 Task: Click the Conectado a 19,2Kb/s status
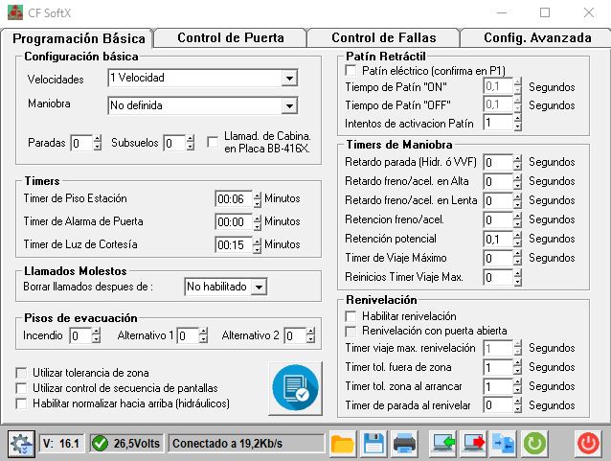click(246, 444)
